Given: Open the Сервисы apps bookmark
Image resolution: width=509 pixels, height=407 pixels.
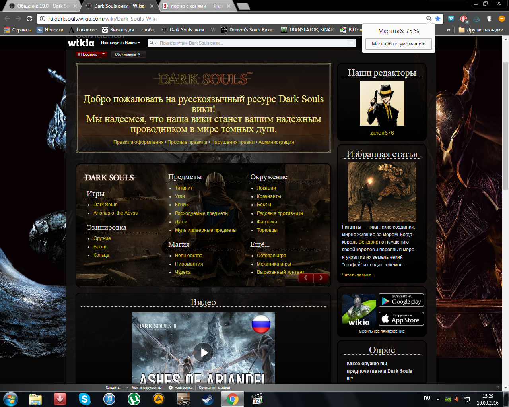Looking at the screenshot, I should click(18, 30).
